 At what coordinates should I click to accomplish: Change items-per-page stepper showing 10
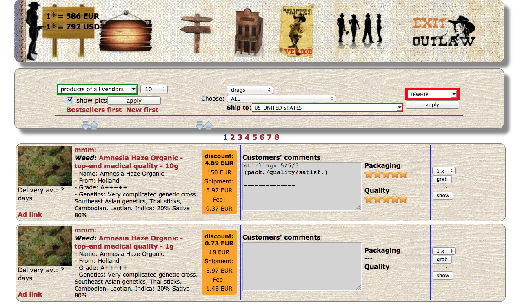153,89
